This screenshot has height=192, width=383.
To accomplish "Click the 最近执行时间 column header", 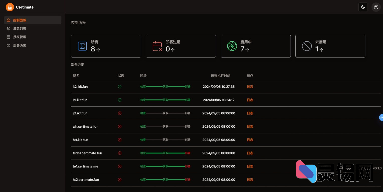I will point(220,76).
